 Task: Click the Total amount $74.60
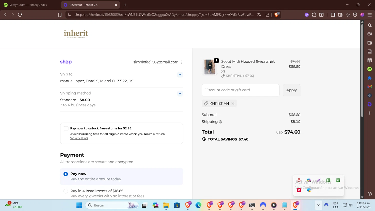[292, 132]
